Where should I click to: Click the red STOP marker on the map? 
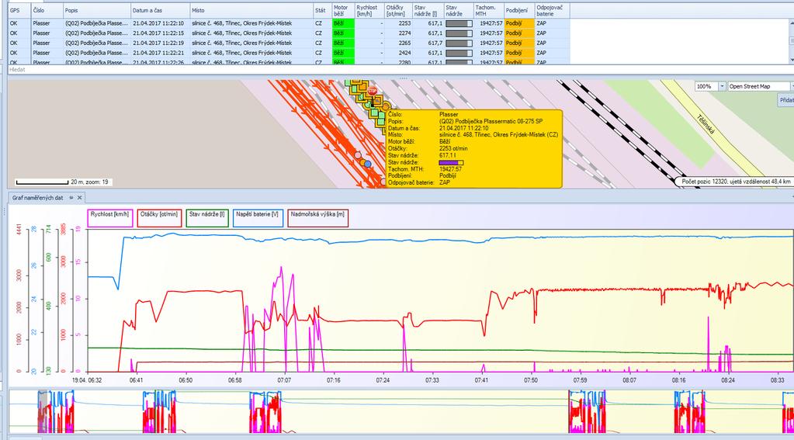click(373, 91)
